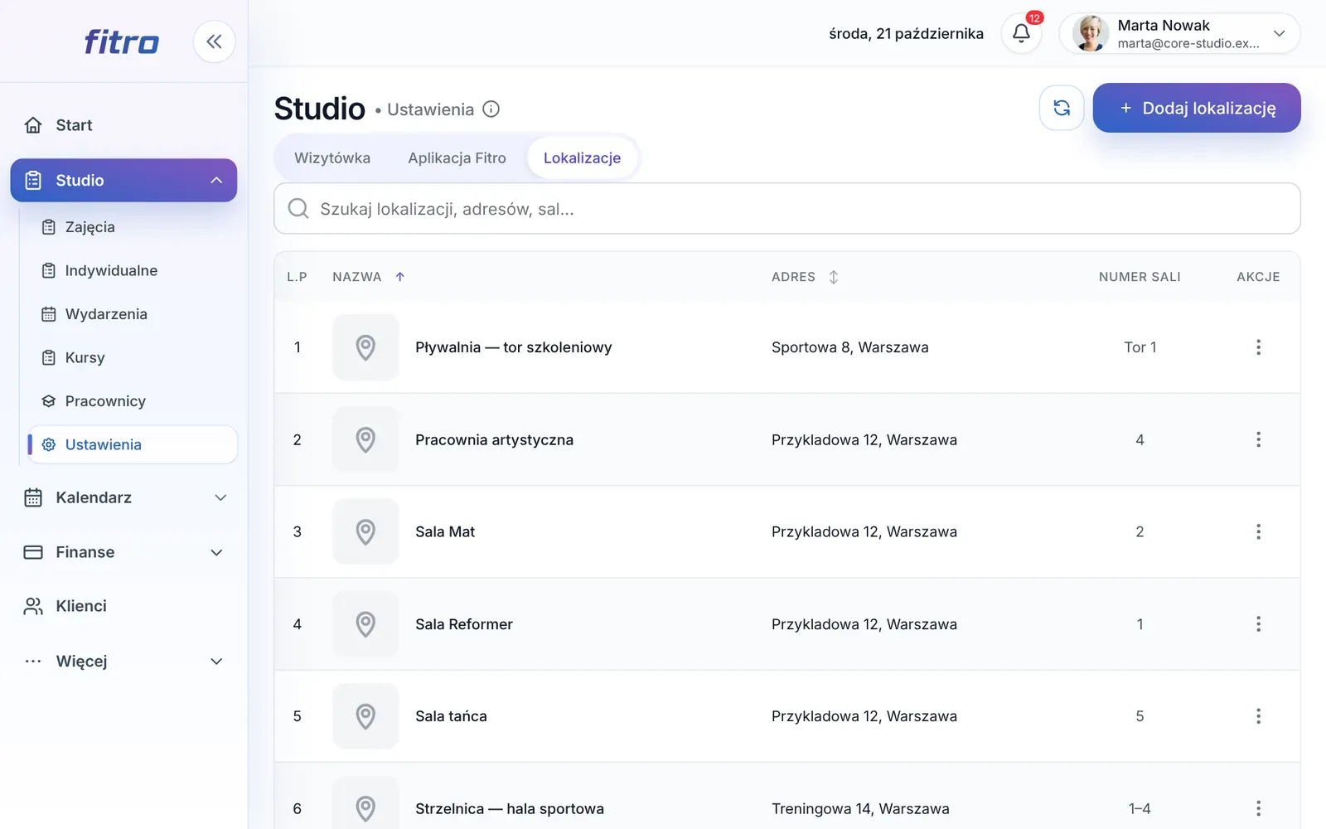The height and width of the screenshot is (829, 1326).
Task: Sort table by Adres column arrows
Action: (834, 277)
